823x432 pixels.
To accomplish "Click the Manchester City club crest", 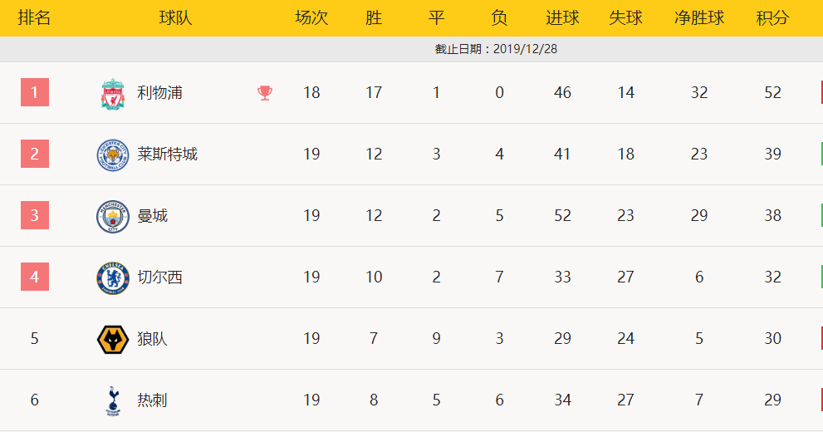I will pyautogui.click(x=113, y=216).
